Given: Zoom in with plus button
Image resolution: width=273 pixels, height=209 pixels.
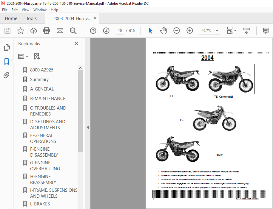Looking at the screenshot, I should coord(189,31).
